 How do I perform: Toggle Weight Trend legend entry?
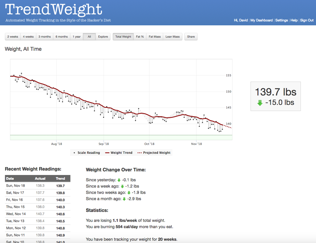point(119,153)
